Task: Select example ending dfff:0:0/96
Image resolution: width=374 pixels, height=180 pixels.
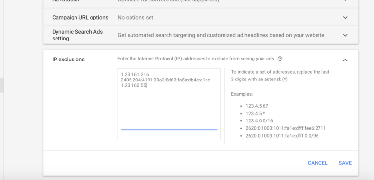Action: coord(282,136)
